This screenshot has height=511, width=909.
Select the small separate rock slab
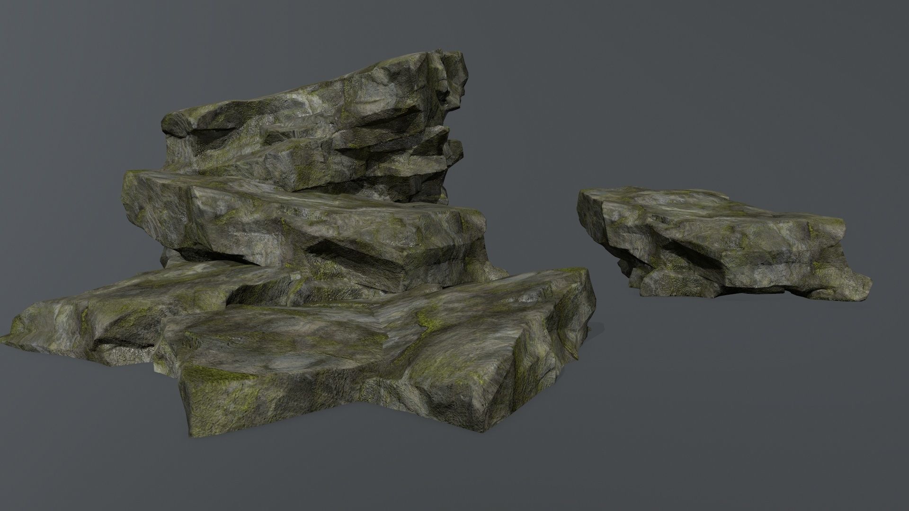coord(724,243)
